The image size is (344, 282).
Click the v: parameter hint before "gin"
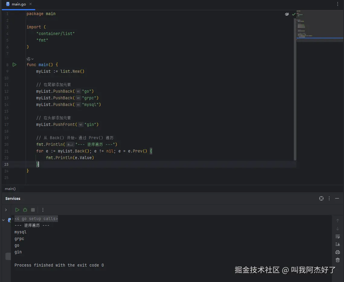pyautogui.click(x=81, y=125)
